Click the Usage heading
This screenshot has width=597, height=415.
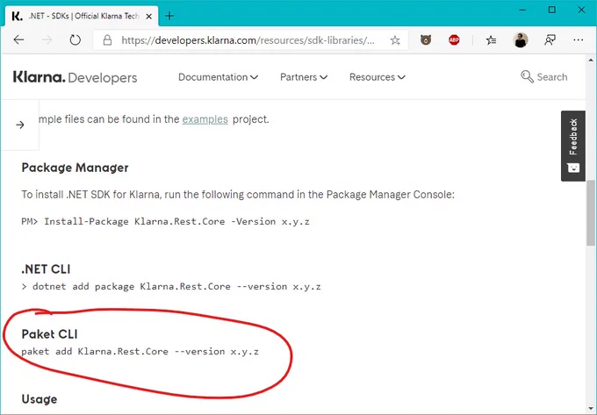(x=40, y=399)
